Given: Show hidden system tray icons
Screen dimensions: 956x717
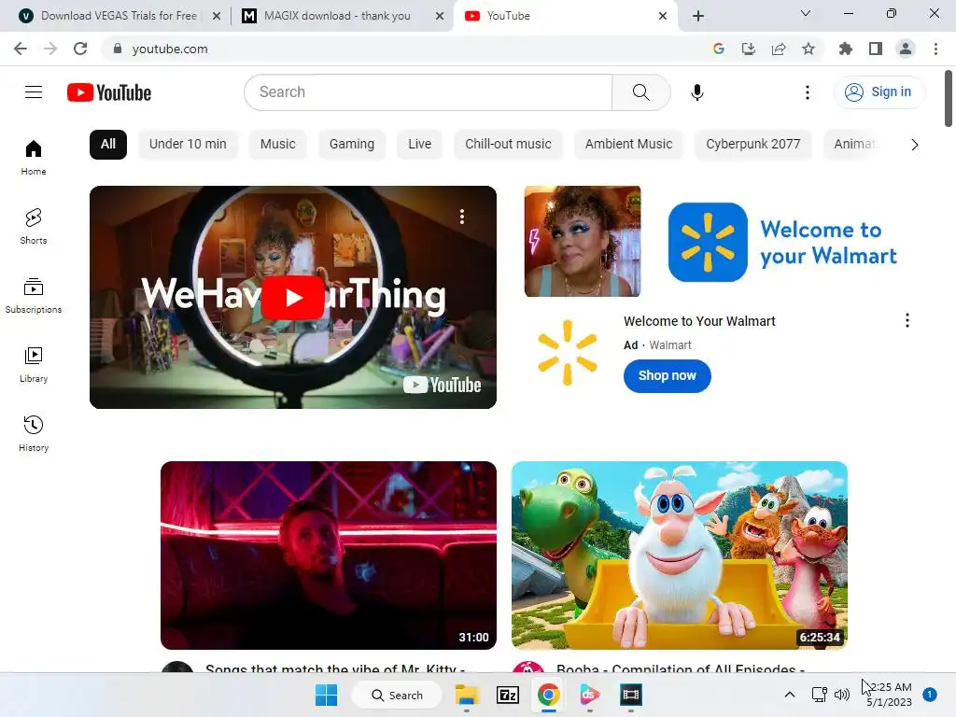Looking at the screenshot, I should pyautogui.click(x=790, y=695).
